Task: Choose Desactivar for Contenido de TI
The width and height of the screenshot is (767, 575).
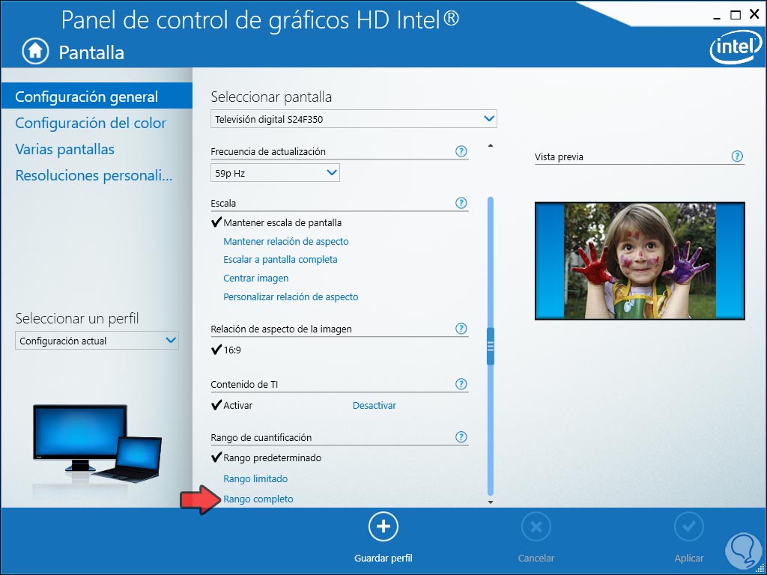Action: (x=375, y=405)
